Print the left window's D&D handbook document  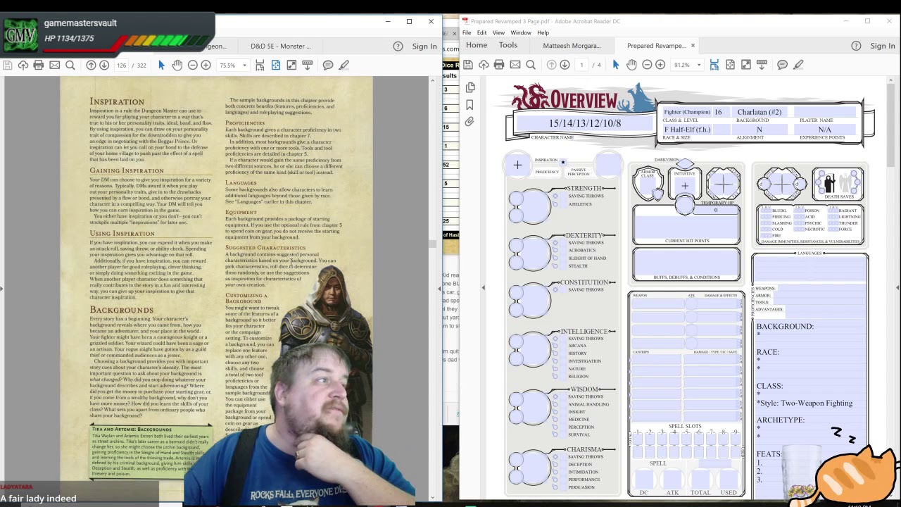point(39,65)
